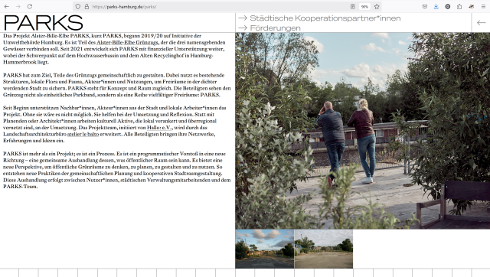Click the 90% zoom level indicator
The height and width of the screenshot is (277, 490).
pyautogui.click(x=364, y=7)
